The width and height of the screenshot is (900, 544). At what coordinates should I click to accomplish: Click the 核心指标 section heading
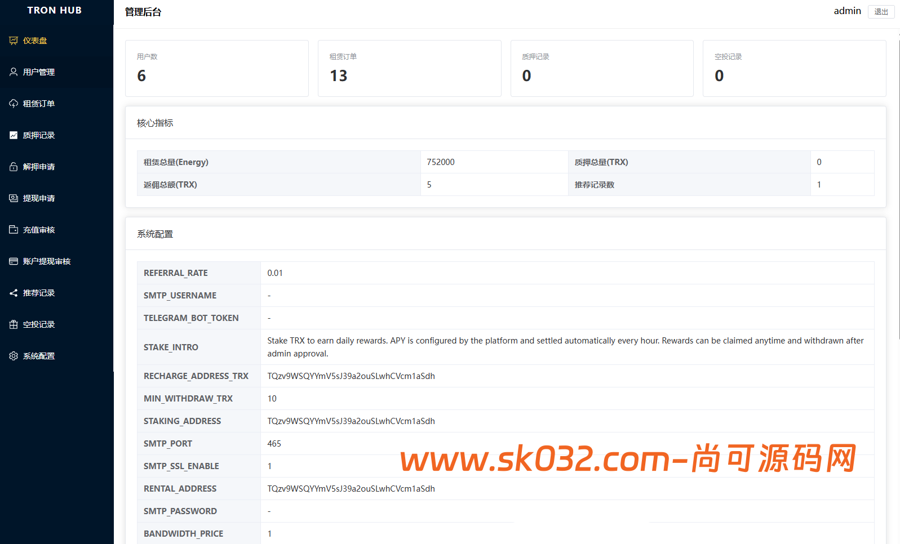point(155,123)
